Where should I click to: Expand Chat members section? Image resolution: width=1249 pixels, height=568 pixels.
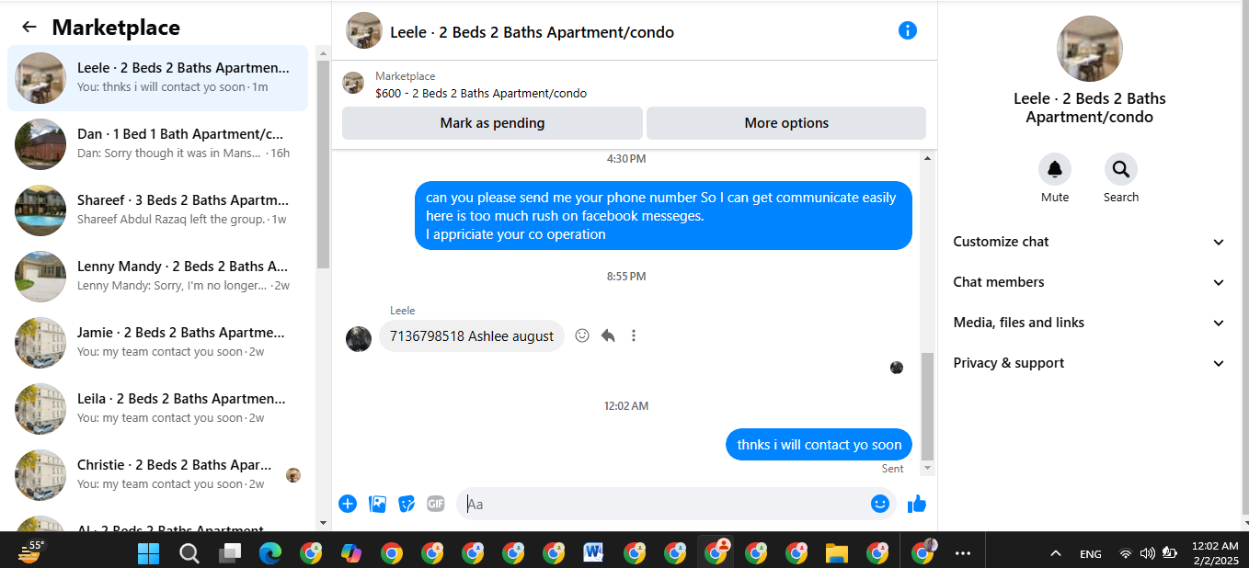[x=1089, y=282]
